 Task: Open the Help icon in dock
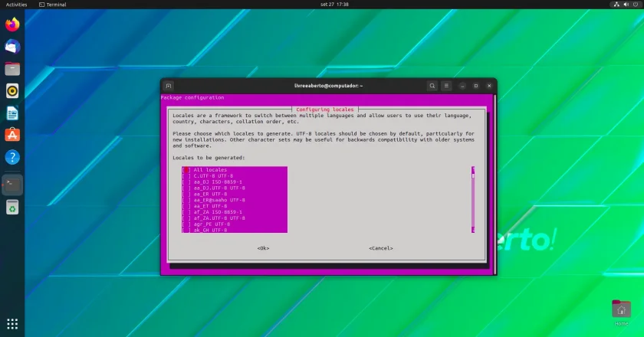point(12,157)
